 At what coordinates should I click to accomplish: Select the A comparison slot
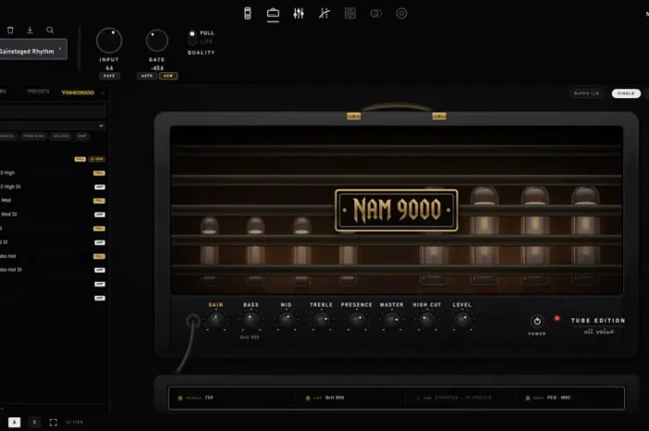14,423
